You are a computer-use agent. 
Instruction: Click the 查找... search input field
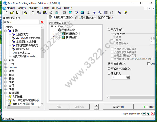pos(21,22)
